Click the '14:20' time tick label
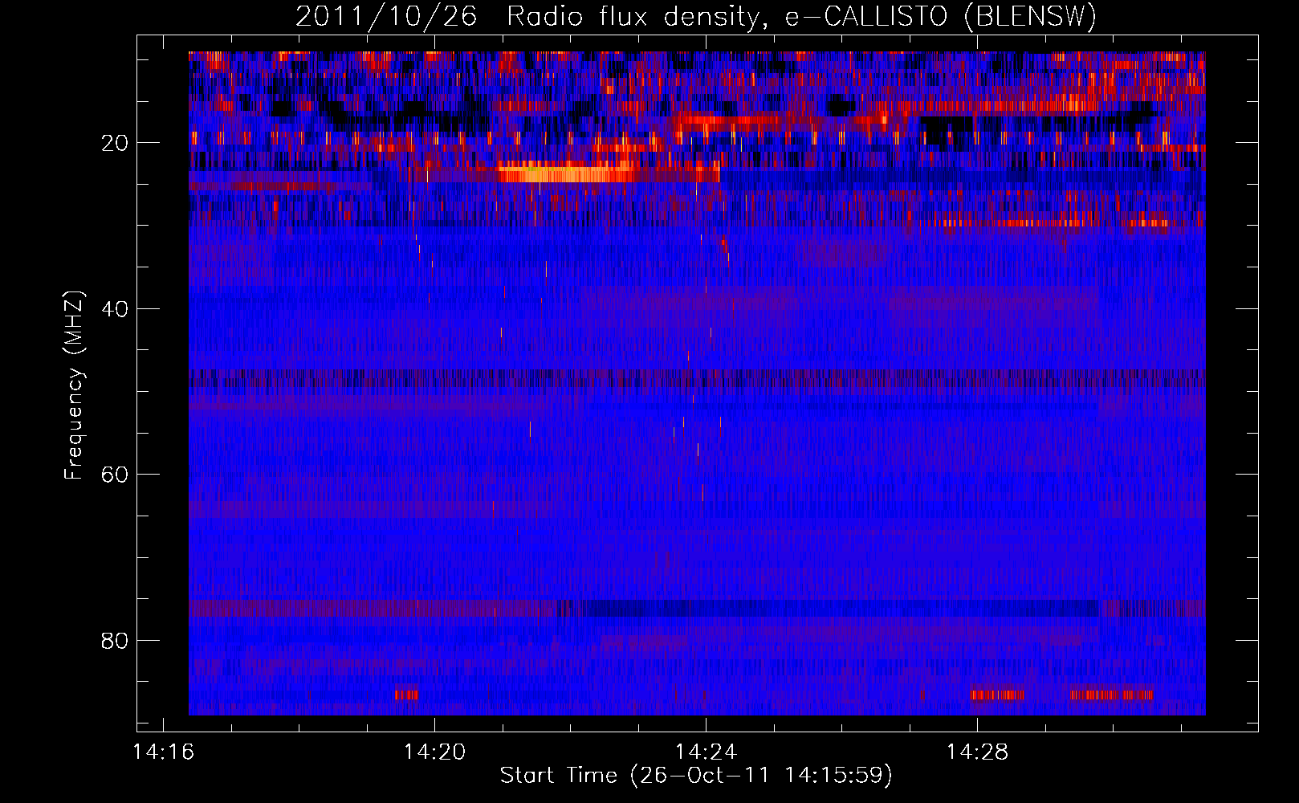1299x803 pixels. (435, 752)
